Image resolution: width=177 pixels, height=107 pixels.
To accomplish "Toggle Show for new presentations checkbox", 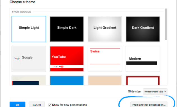I will [x=50, y=105].
